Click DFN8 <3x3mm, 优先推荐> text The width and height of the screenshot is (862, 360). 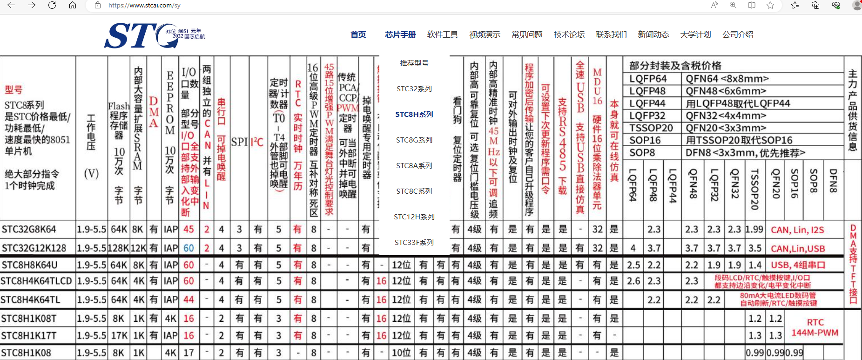coord(746,153)
